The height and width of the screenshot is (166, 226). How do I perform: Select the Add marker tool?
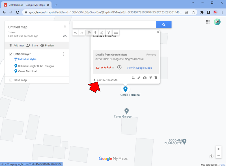(95, 33)
